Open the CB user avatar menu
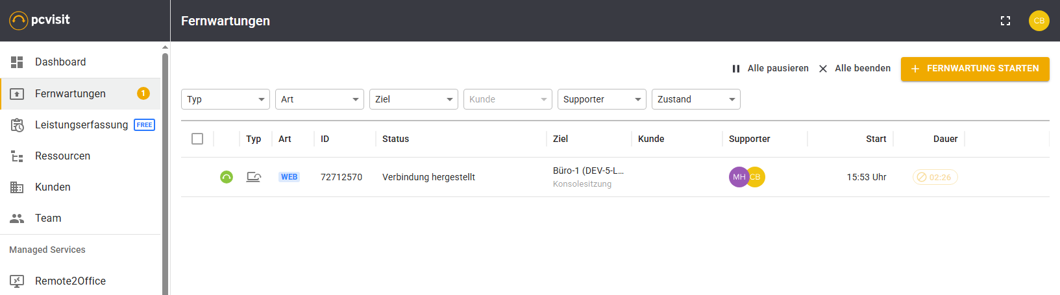 point(1039,21)
